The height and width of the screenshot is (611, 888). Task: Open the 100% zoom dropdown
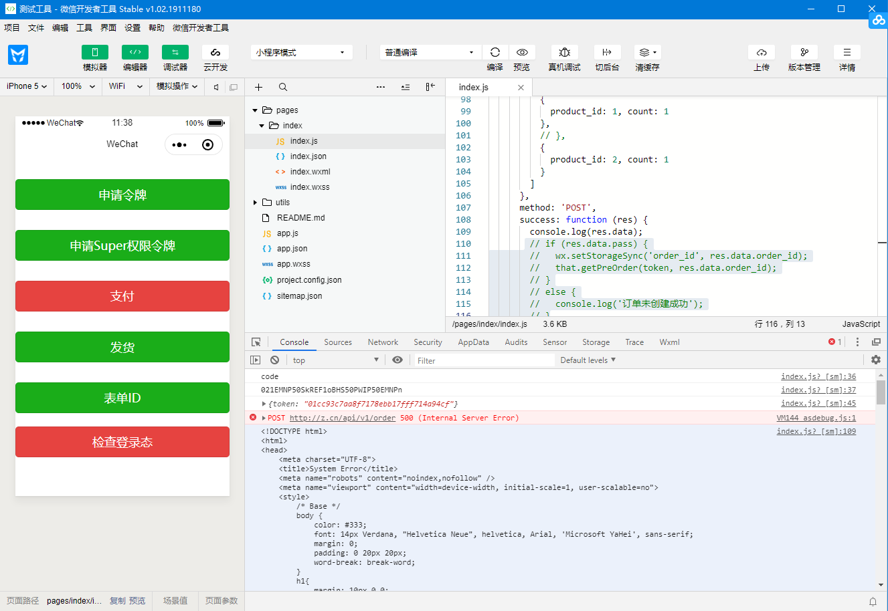point(78,86)
